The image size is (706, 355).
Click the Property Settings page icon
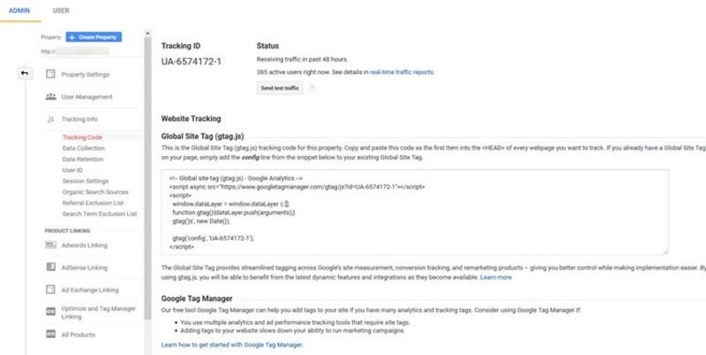tap(50, 74)
